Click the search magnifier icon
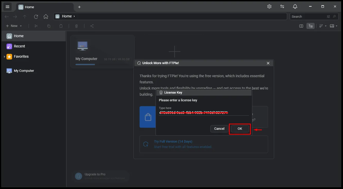Screen dimensions: 343x189 (x=335, y=16)
